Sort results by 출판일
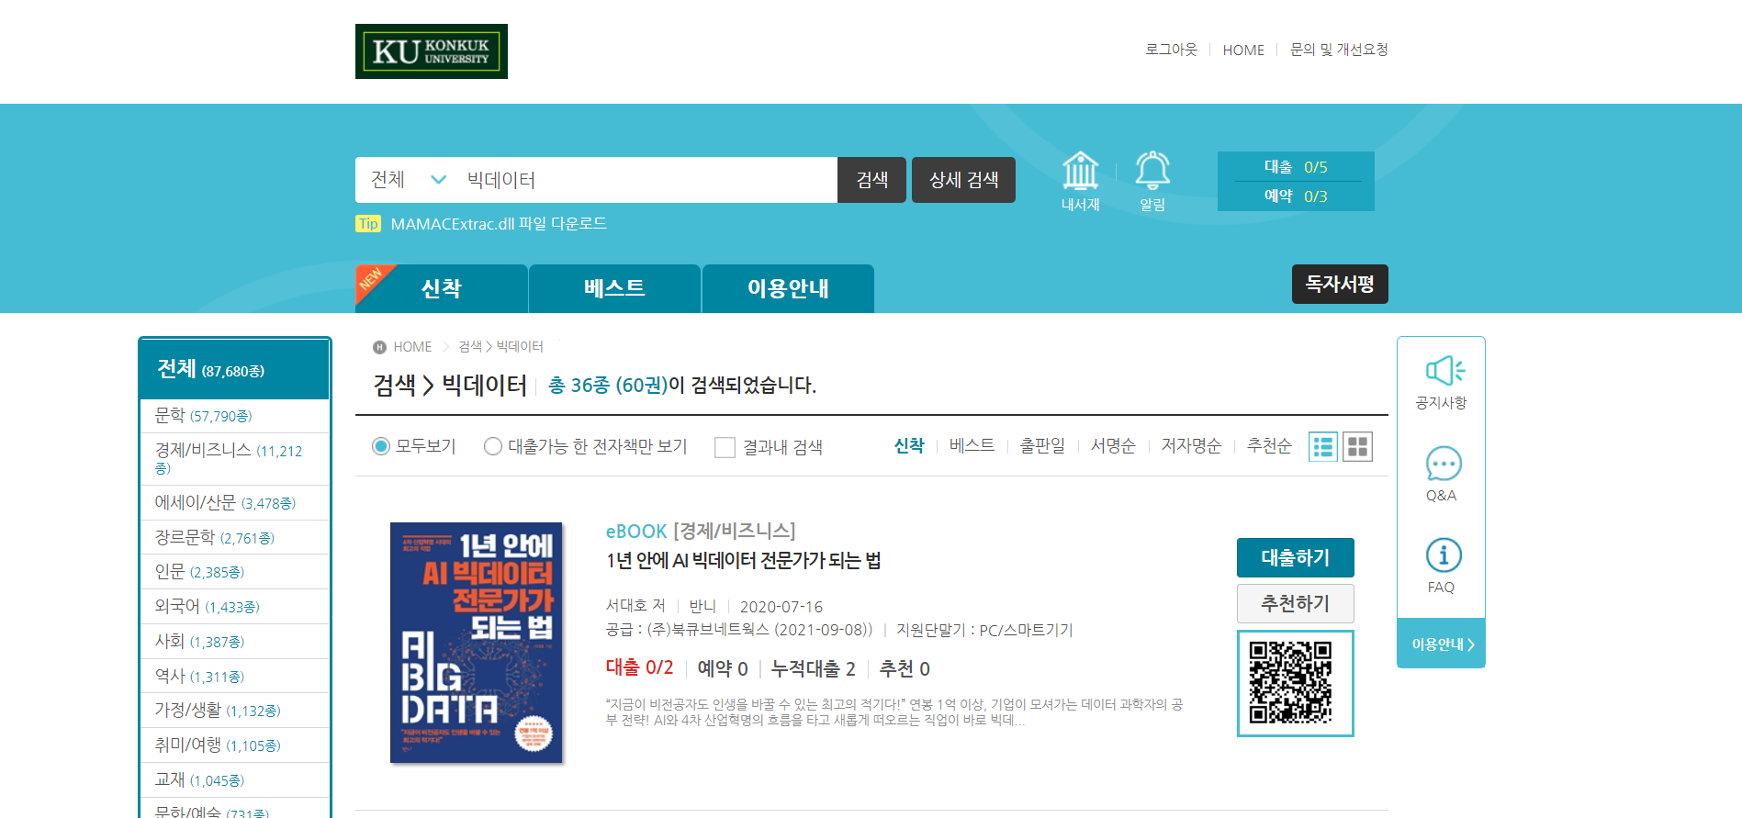The width and height of the screenshot is (1742, 818). coord(1041,446)
